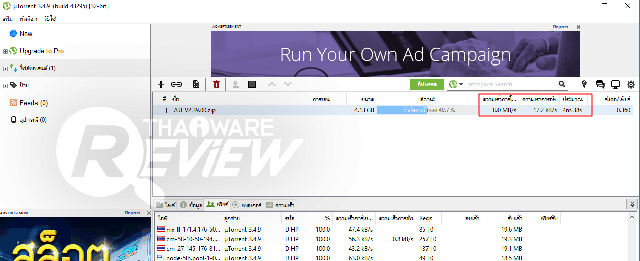Sort peers by Reqs column header

point(429,218)
